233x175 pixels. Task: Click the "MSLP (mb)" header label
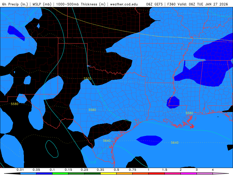coord(42,4)
